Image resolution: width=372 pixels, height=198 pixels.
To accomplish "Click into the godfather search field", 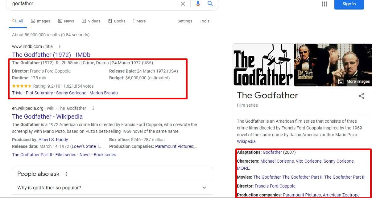I will click(x=93, y=4).
